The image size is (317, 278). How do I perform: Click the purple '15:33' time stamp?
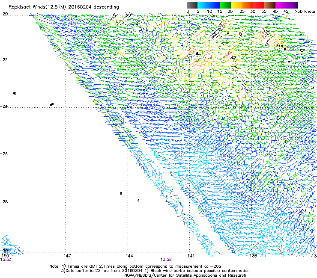6,260
